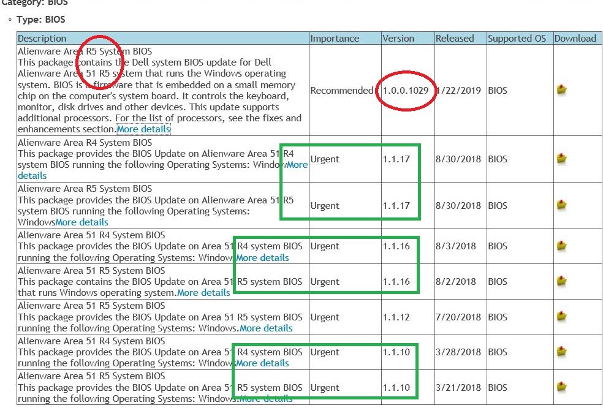Click the download icon for the 8/2/2018 release
603x408 pixels.
point(561,282)
